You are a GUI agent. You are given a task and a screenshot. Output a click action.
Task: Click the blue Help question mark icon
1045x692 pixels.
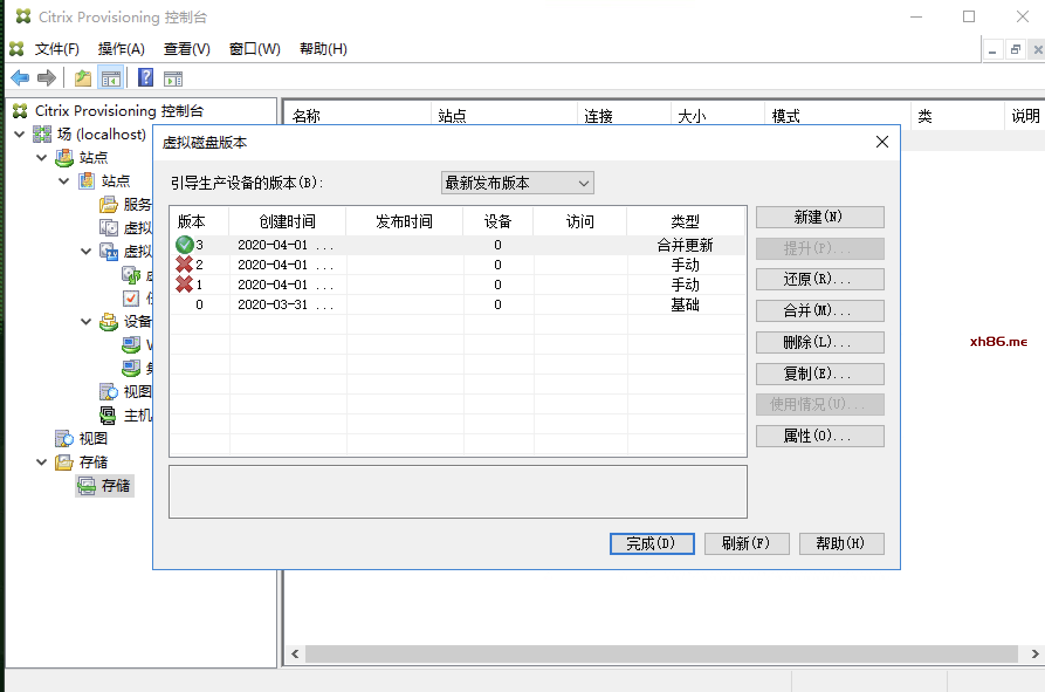point(145,77)
